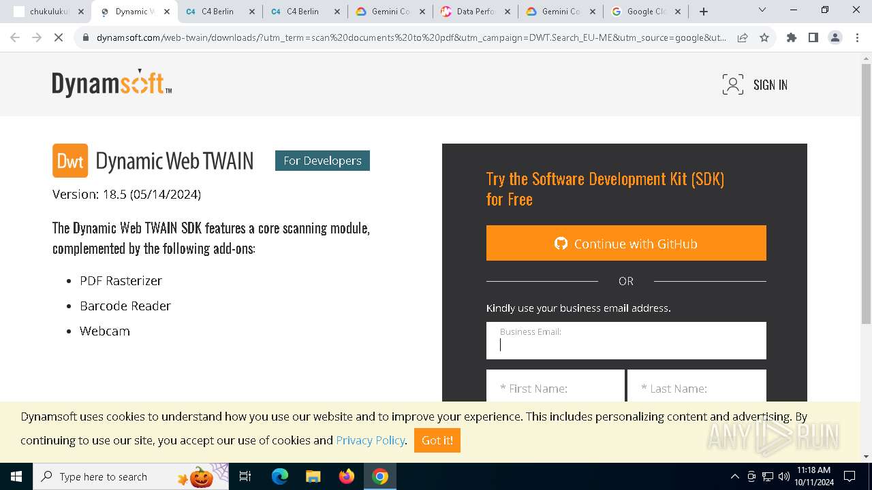Image resolution: width=872 pixels, height=490 pixels.
Task: Stop page loading with X button
Action: 59,37
